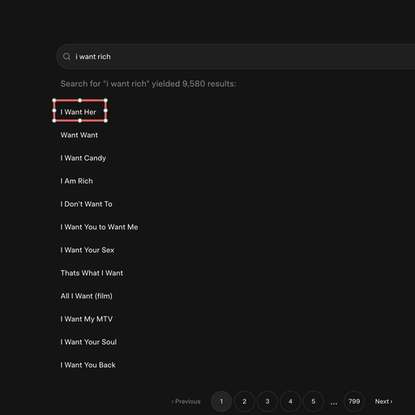Open the 'I Want You Back' result

[x=88, y=365]
